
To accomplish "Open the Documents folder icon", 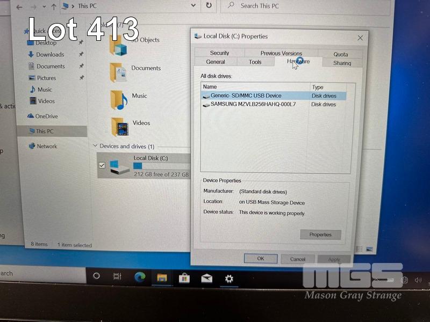I will pyautogui.click(x=118, y=72).
